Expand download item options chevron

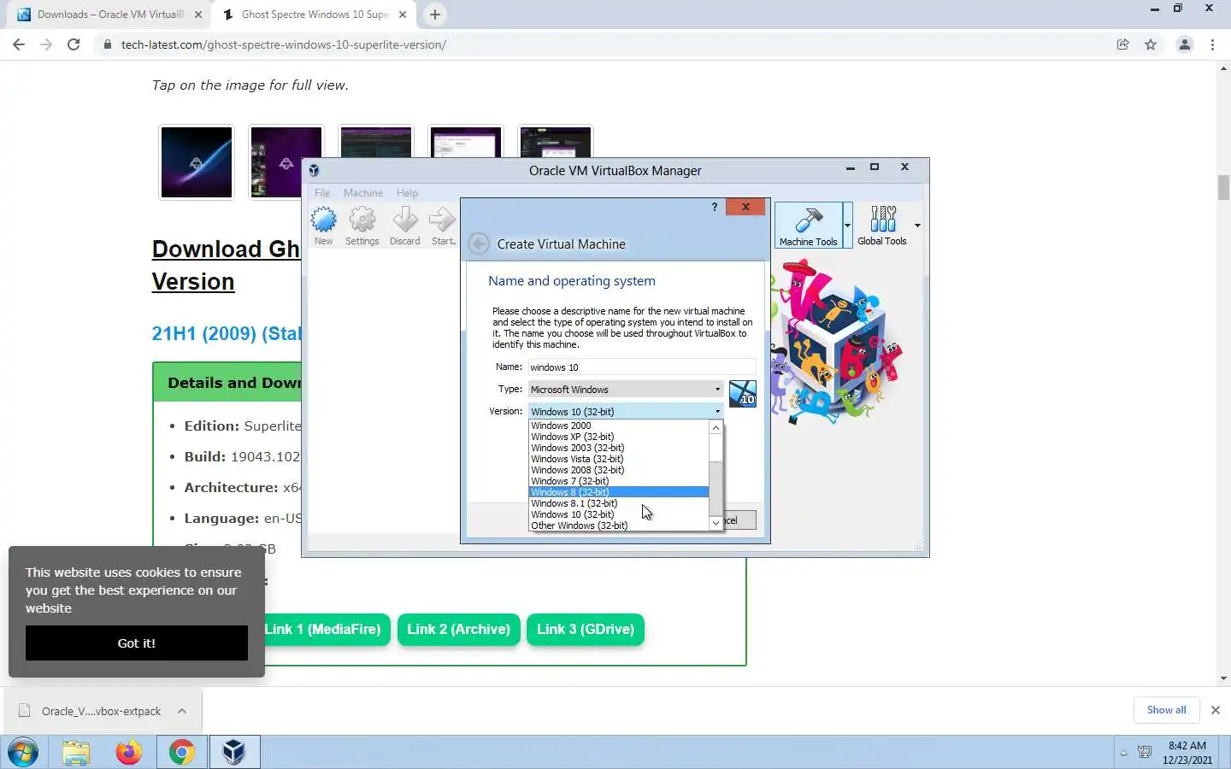182,711
